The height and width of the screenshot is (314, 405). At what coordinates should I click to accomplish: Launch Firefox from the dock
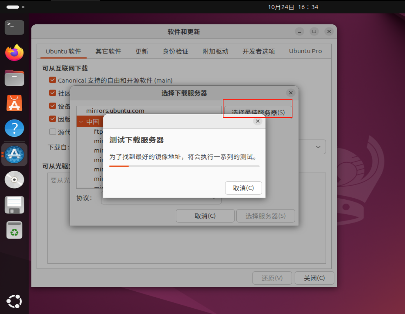tap(14, 52)
